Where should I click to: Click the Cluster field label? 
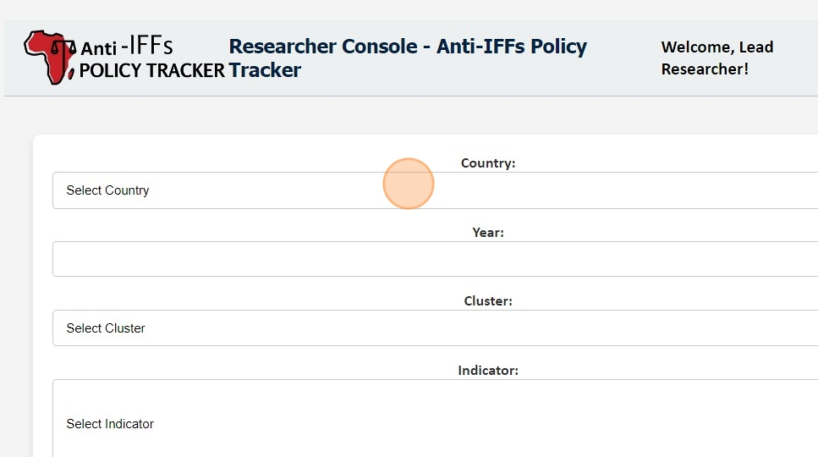pos(487,301)
